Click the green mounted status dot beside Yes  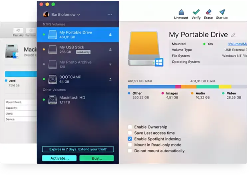[204, 44]
